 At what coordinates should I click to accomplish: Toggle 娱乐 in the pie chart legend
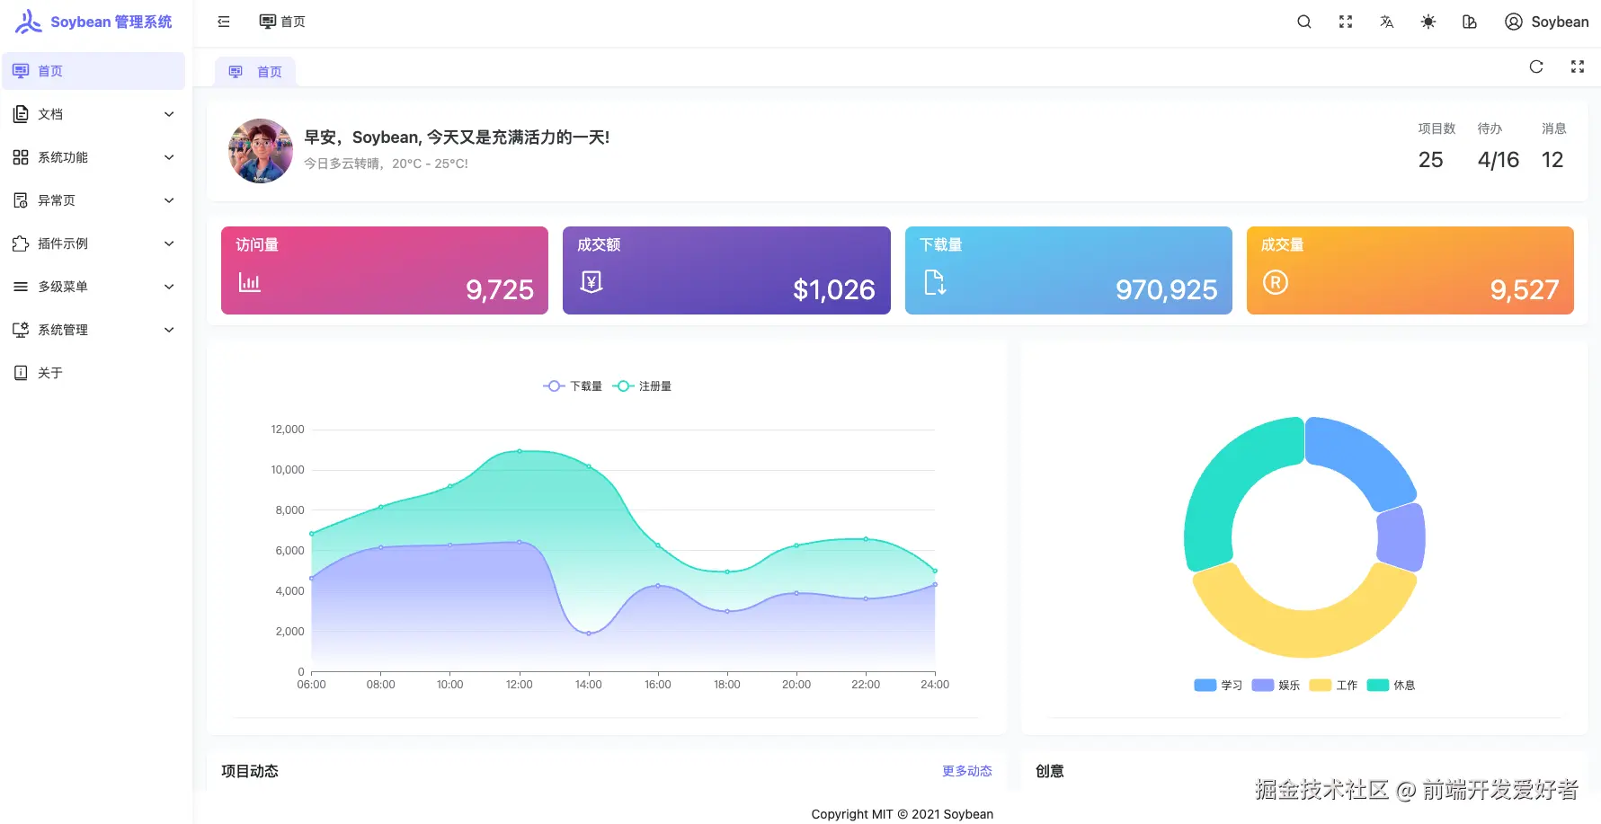point(1276,686)
